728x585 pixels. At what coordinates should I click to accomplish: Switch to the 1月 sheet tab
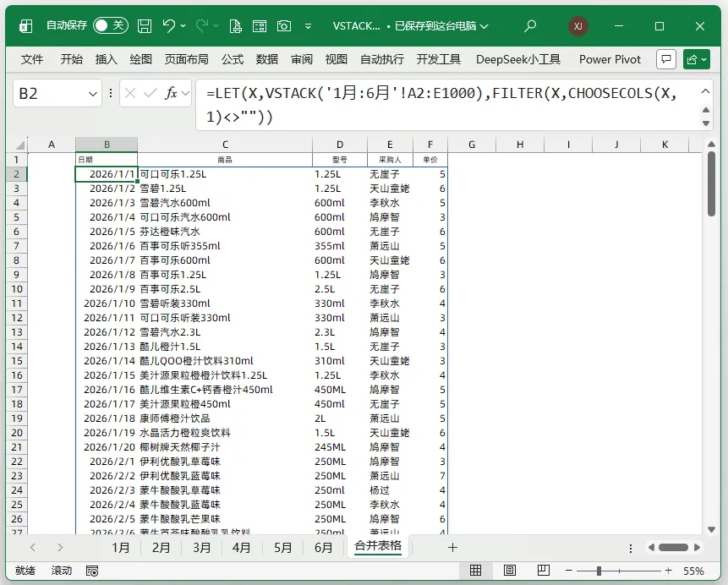121,548
